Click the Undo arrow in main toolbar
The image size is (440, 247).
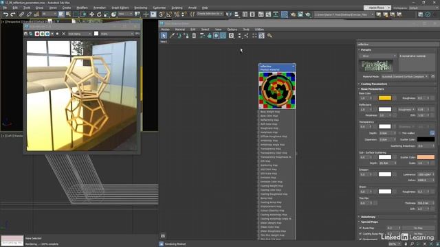pos(5,14)
